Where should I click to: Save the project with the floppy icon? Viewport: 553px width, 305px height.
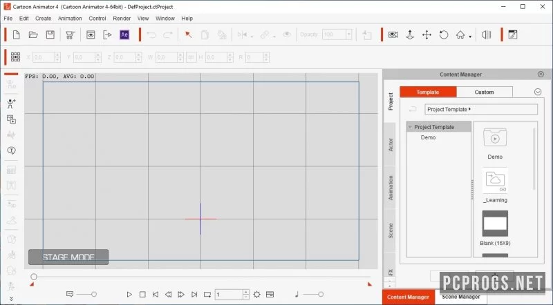pos(50,35)
